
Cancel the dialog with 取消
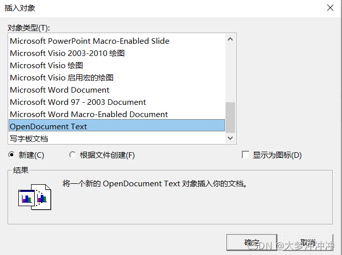(308, 242)
